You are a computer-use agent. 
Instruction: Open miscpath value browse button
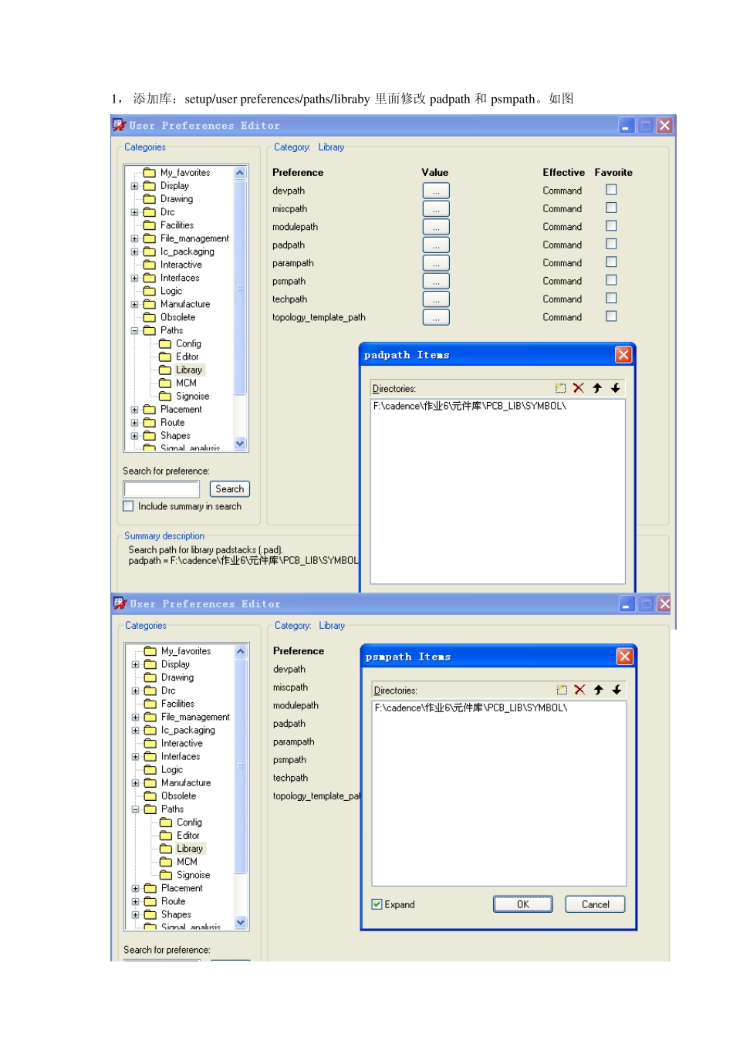[436, 208]
